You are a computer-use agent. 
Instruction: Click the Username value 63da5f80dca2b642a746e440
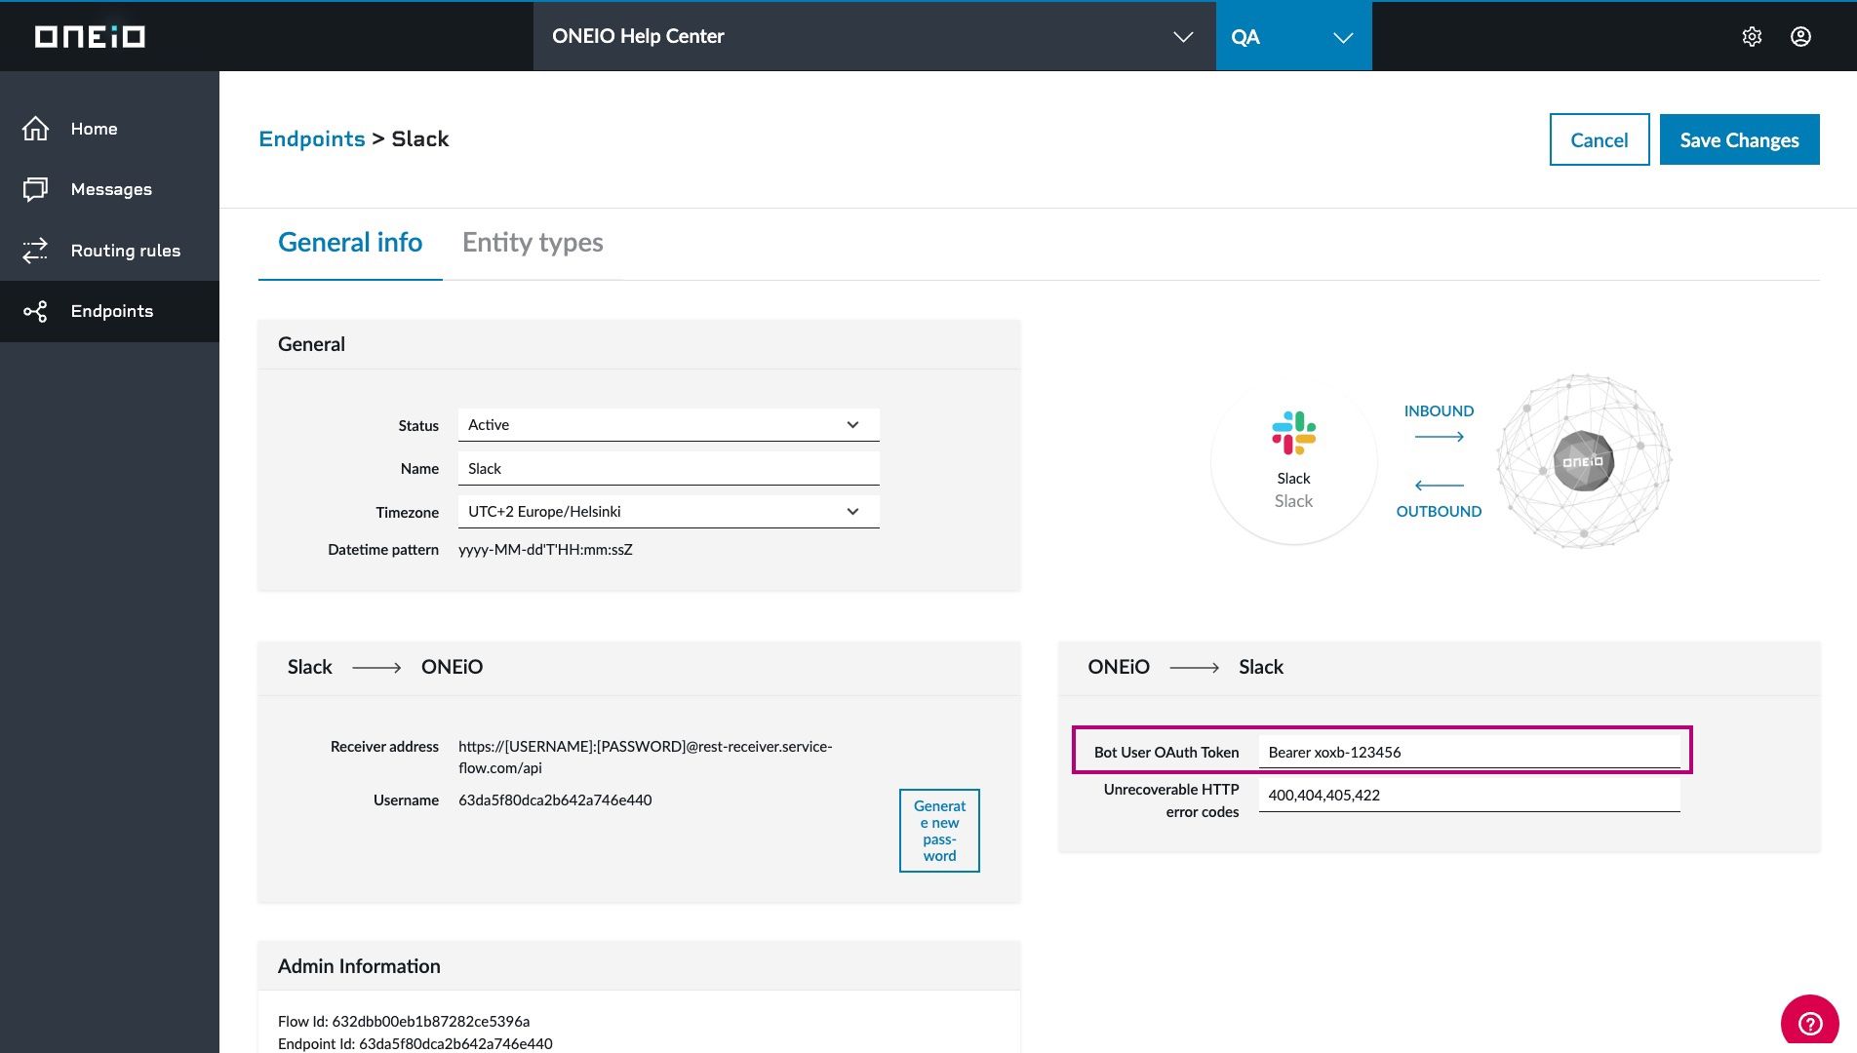click(x=555, y=799)
